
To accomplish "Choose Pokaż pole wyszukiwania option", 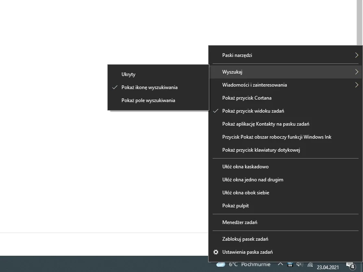I will pyautogui.click(x=148, y=100).
